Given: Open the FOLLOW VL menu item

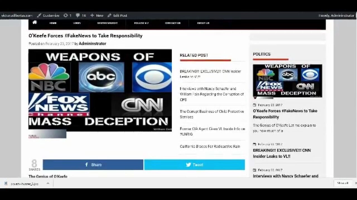Looking at the screenshot, I should pyautogui.click(x=141, y=23).
